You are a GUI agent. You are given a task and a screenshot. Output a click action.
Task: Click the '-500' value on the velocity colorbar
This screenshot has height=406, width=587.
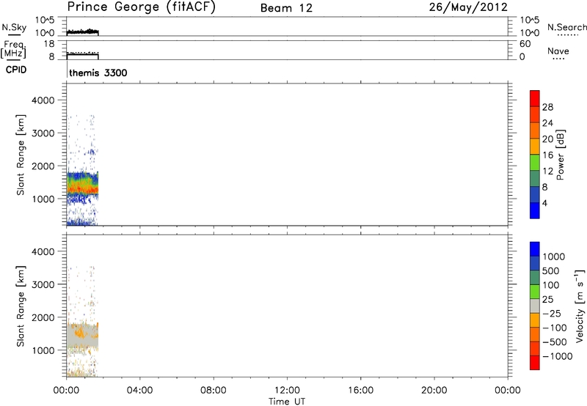click(x=555, y=342)
